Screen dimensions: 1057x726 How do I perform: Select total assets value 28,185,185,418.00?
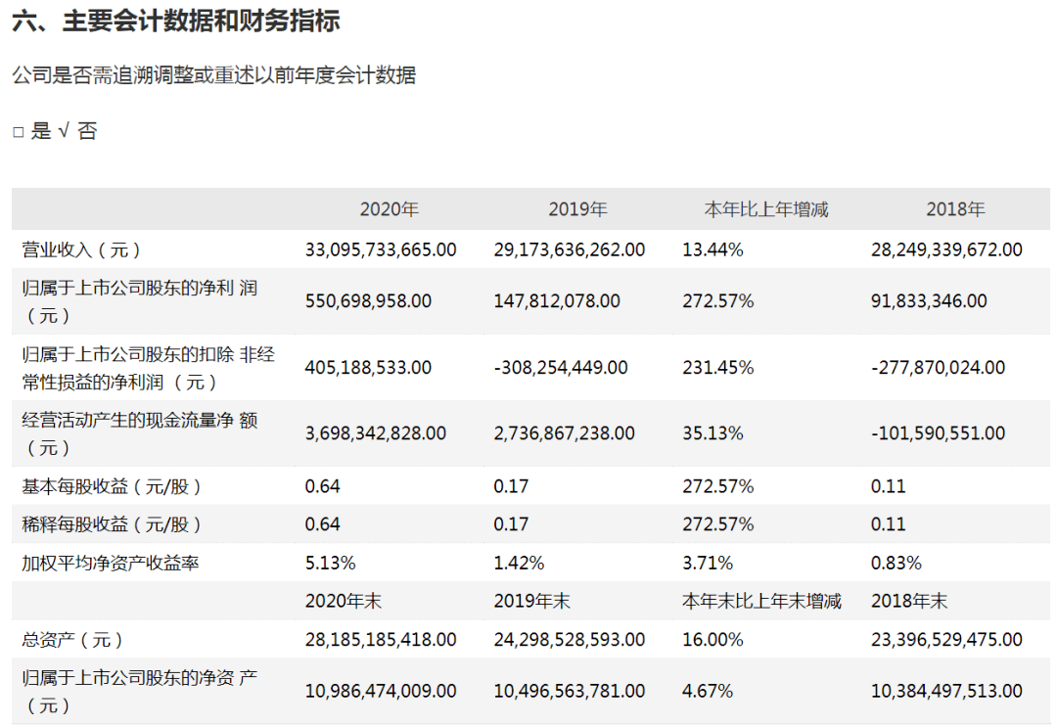(381, 640)
